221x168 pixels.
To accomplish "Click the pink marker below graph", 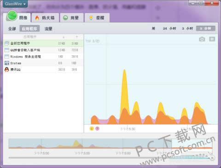I will tap(97, 128).
